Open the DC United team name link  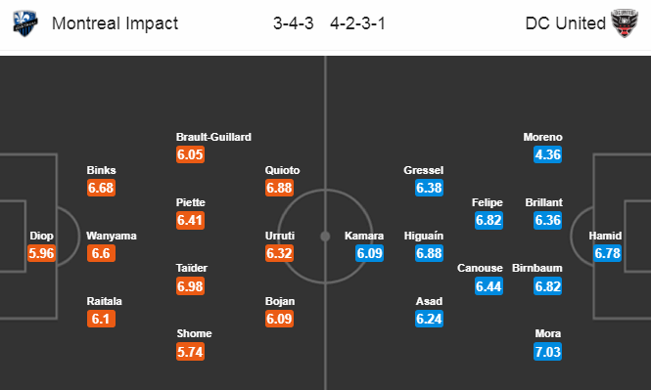566,23
